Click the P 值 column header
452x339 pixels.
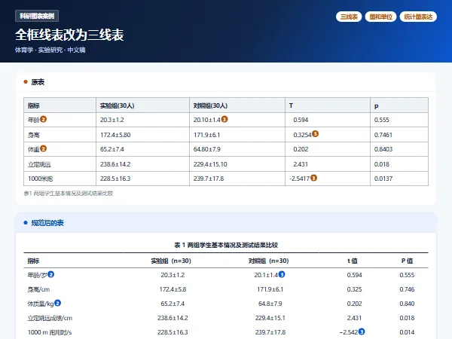tap(407, 261)
